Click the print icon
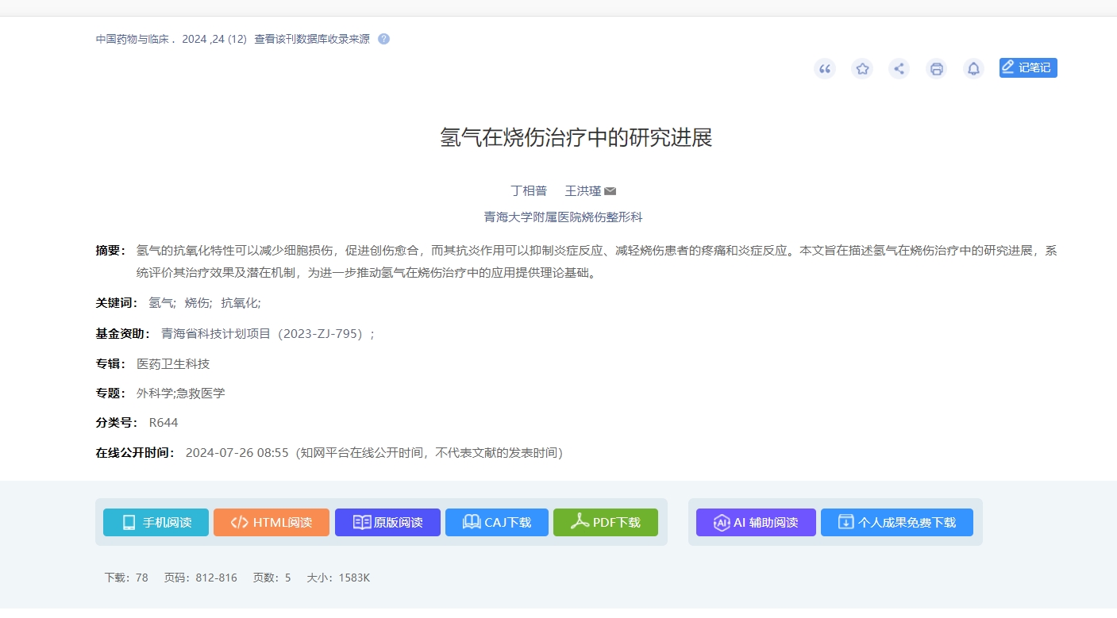 [936, 69]
